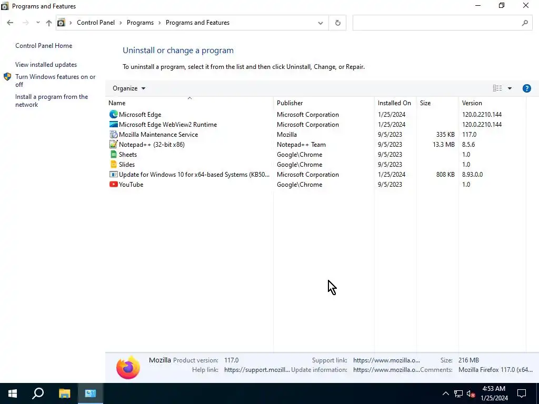The image size is (539, 404).
Task: Click the Programs breadcrumb
Action: (140, 23)
